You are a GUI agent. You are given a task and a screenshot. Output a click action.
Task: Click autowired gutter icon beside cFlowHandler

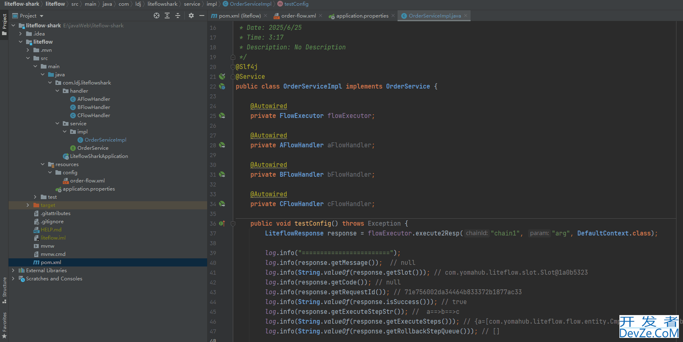point(222,204)
